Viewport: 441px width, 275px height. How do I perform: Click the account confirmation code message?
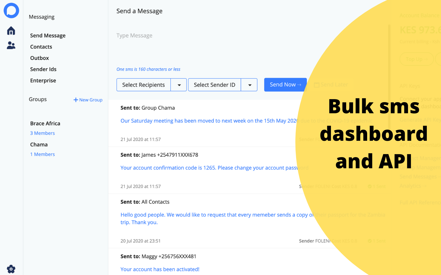coord(215,168)
